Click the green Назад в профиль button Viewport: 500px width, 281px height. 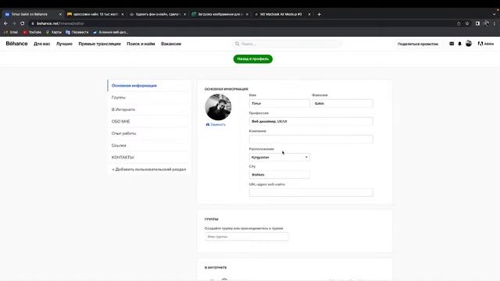pyautogui.click(x=253, y=59)
